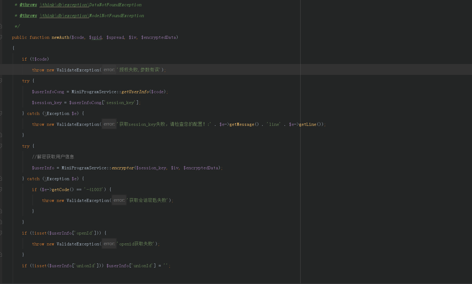Click MiniProgramService on the encryptor line
The height and width of the screenshot is (284, 472).
[x=84, y=168]
